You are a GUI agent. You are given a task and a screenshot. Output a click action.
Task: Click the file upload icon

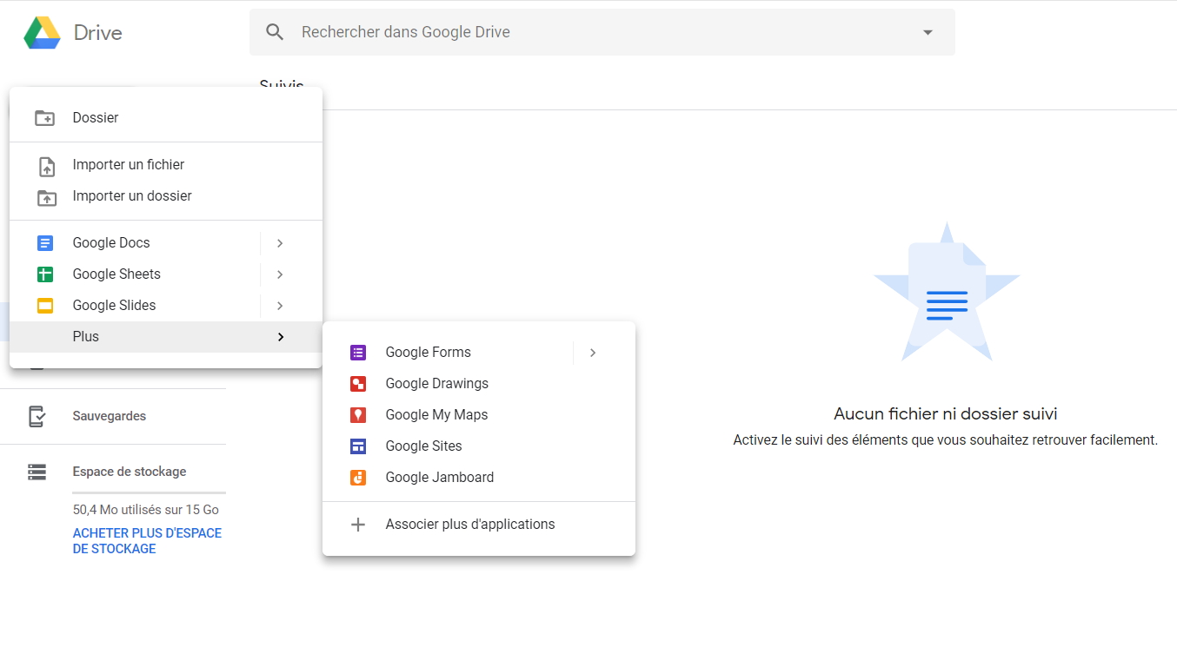pyautogui.click(x=47, y=165)
